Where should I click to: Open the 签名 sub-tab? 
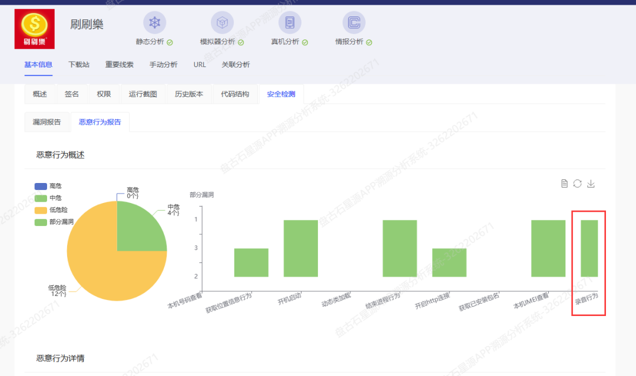coord(72,94)
